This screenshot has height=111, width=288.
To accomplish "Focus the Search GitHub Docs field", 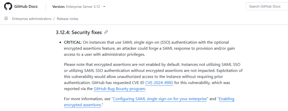I will (x=267, y=6).
